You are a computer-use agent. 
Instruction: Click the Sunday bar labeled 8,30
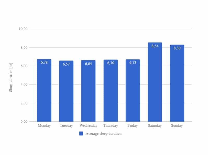177,83
